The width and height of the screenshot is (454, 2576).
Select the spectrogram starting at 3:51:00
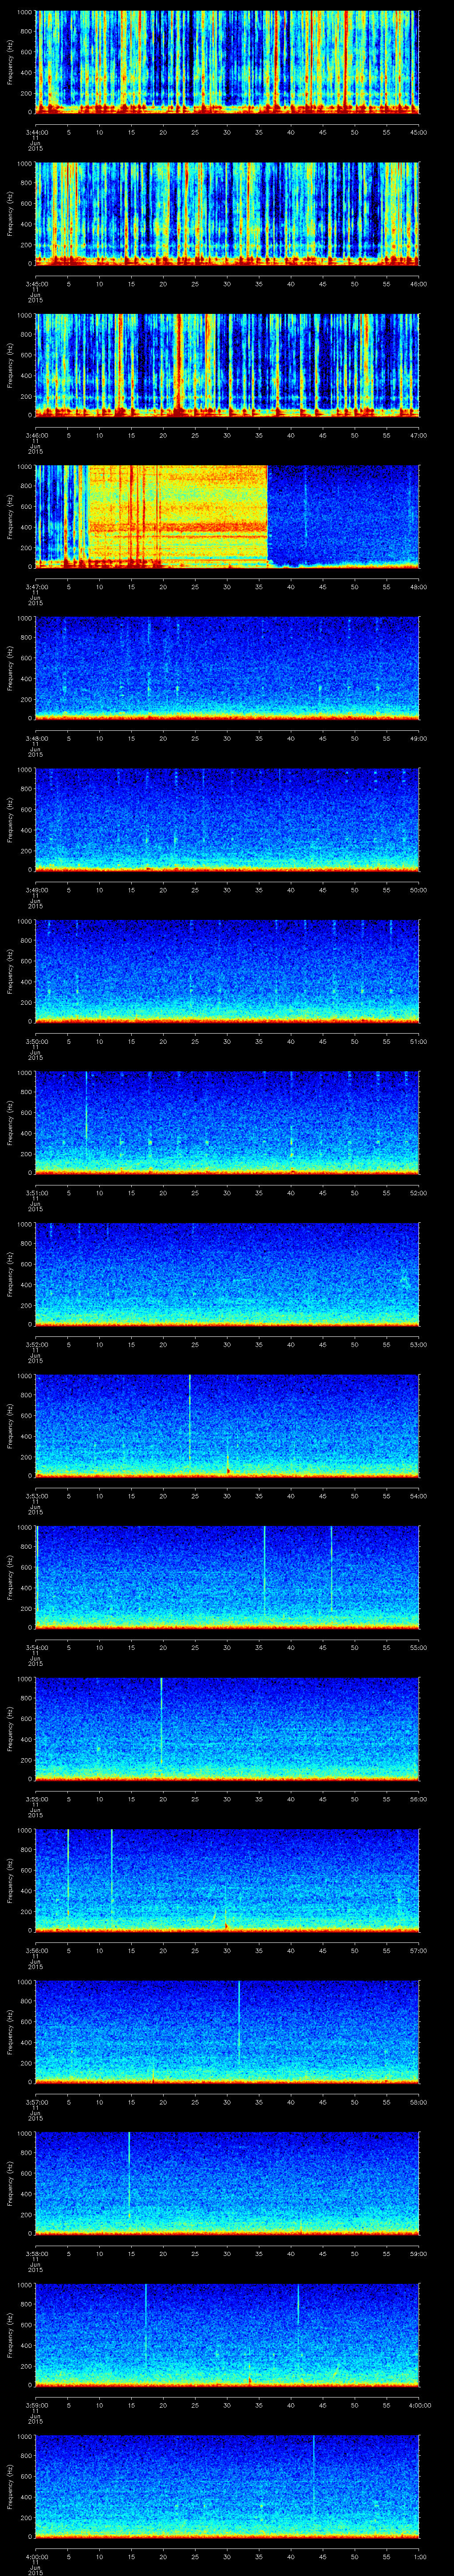[227, 1122]
